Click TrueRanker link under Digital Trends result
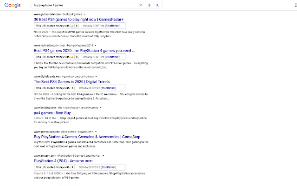This screenshot has width=297, height=186. (x=108, y=88)
